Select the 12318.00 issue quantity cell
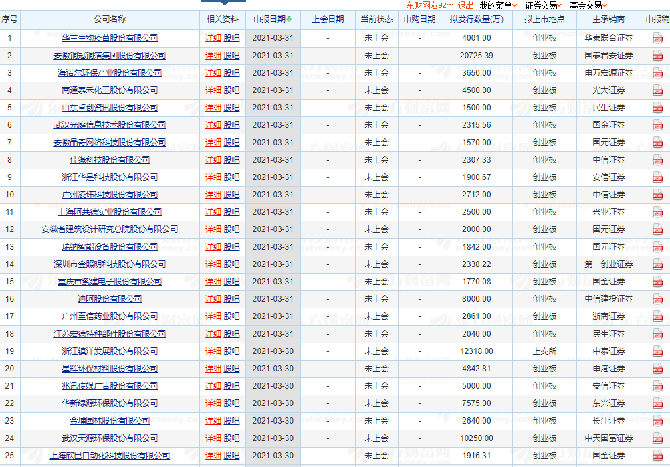This screenshot has height=467, width=670. [x=477, y=351]
